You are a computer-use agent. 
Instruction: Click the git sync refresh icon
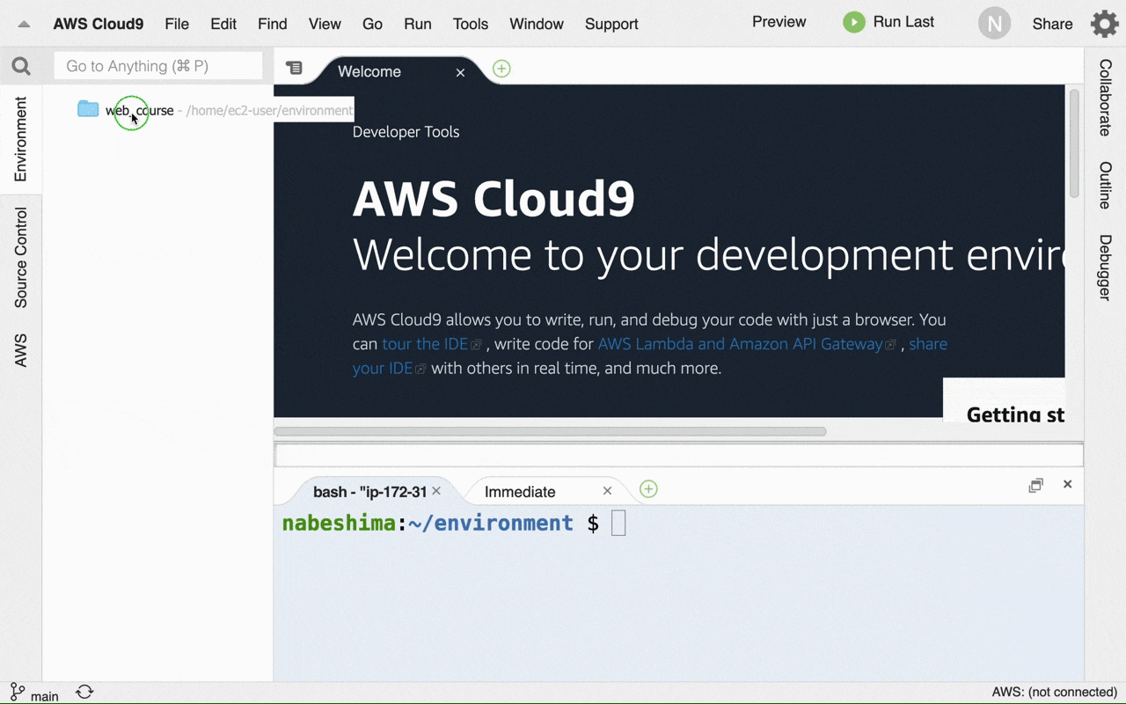pos(84,692)
